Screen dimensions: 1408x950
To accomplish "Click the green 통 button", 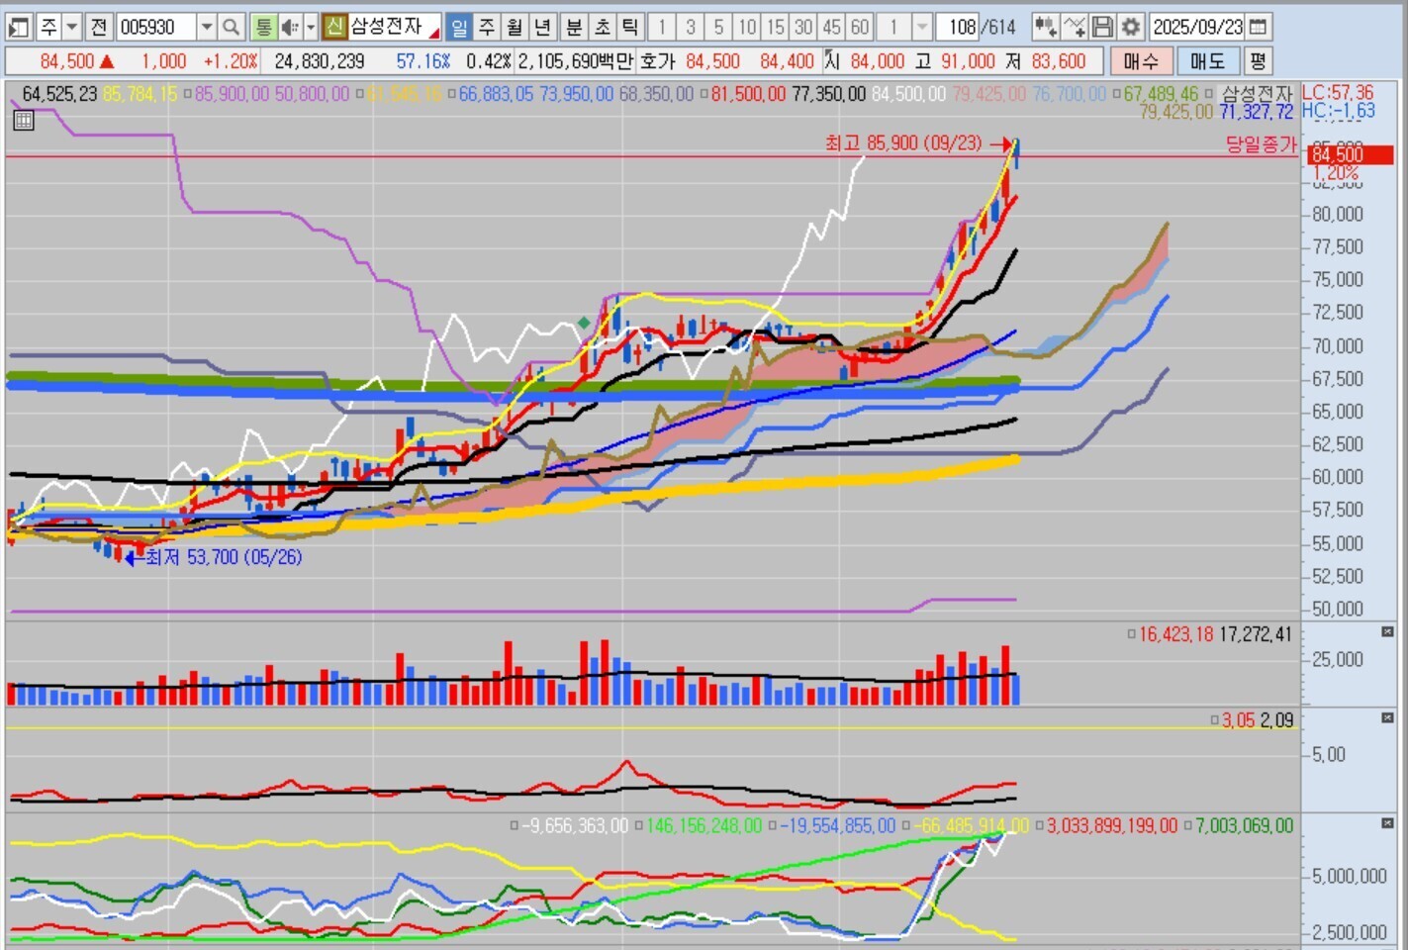I will [263, 27].
